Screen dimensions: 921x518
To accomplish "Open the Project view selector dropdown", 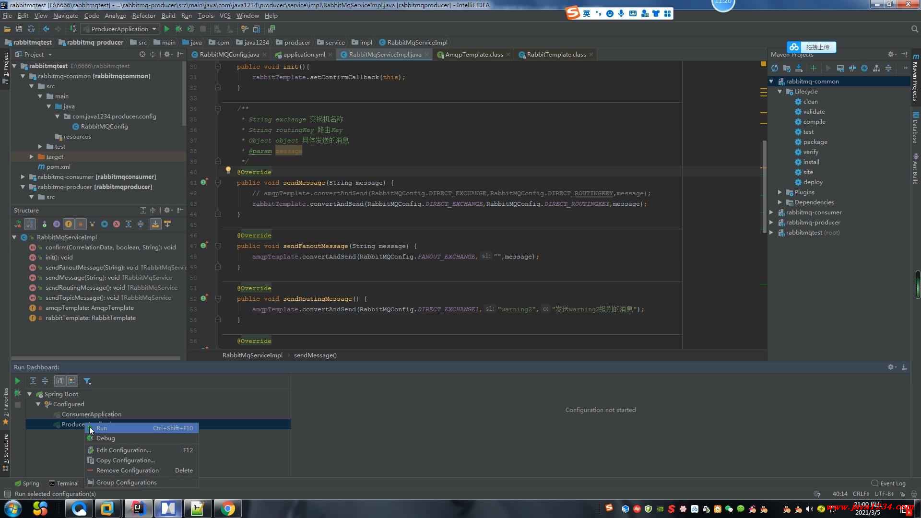I will point(34,54).
